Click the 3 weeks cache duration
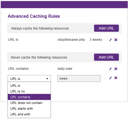This screenshot has height=119, width=128. pos(96,40)
